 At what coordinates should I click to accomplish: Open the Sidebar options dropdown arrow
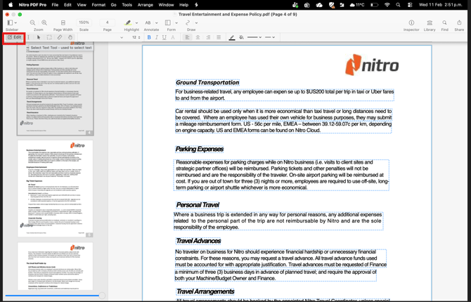(15, 22)
